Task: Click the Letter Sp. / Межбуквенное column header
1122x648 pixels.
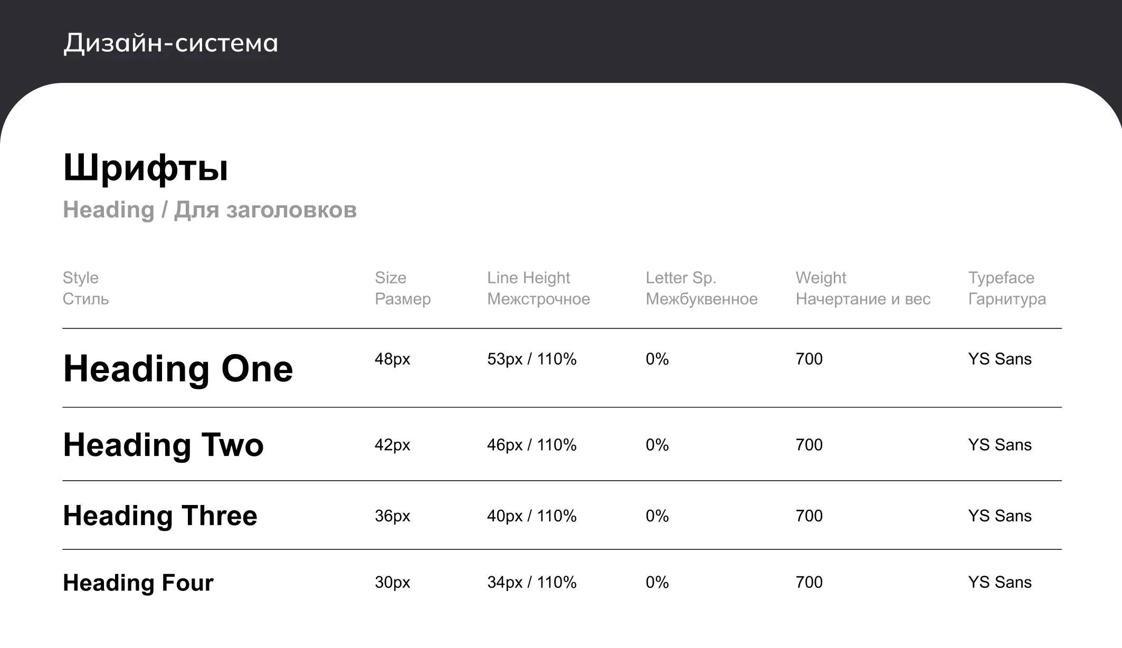Action: click(701, 288)
